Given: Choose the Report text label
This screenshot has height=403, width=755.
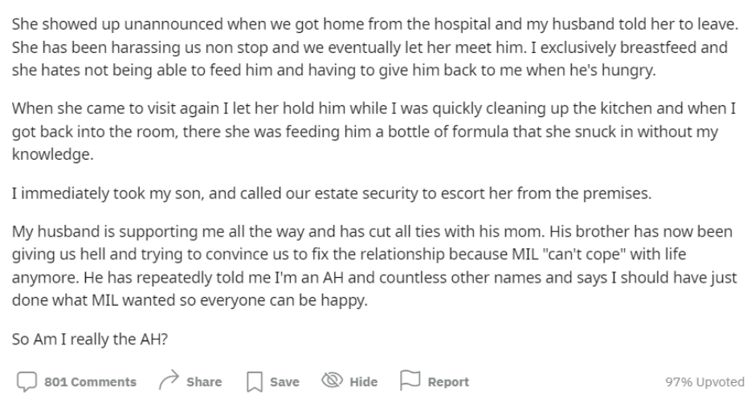Looking at the screenshot, I should [448, 382].
